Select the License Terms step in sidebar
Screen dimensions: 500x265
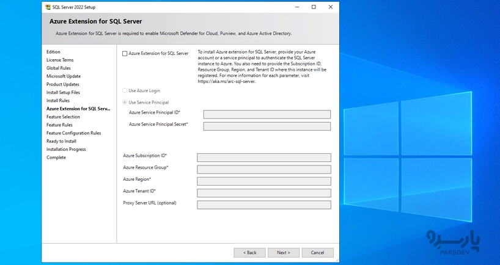[x=60, y=60]
